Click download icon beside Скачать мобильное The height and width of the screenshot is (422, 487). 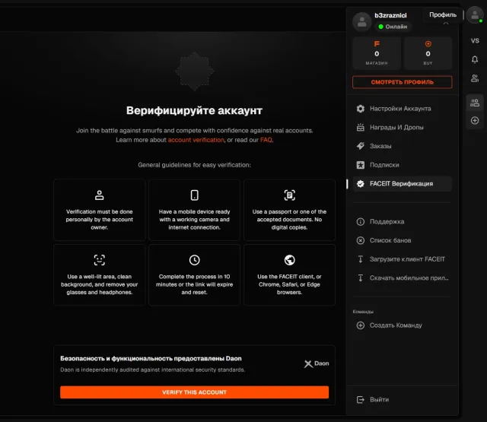[x=360, y=278]
